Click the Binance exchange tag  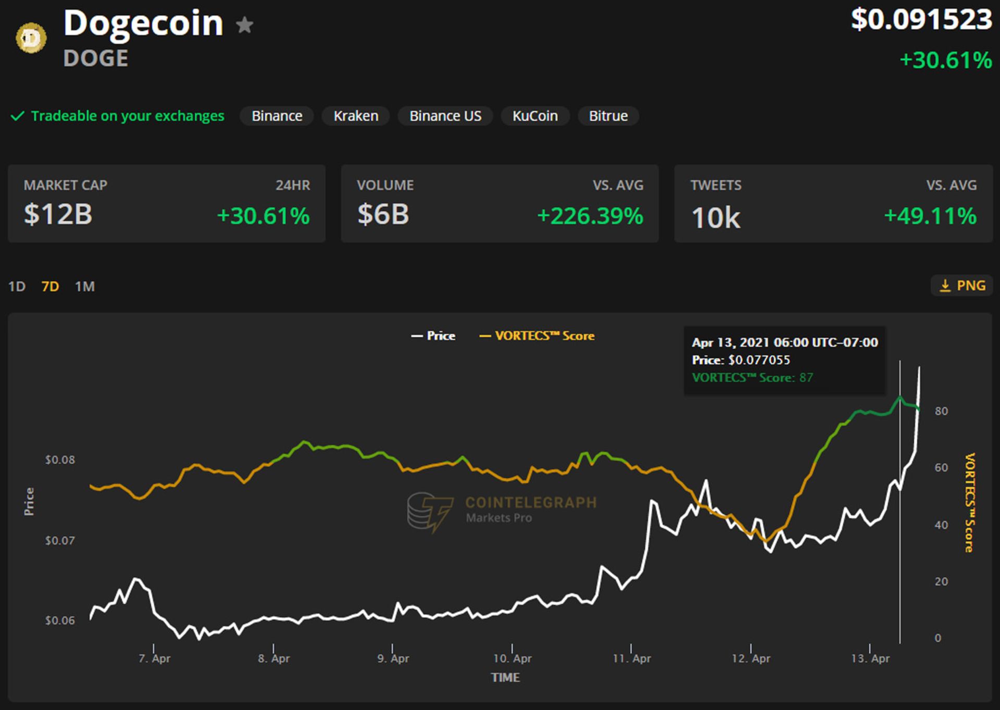tap(277, 116)
